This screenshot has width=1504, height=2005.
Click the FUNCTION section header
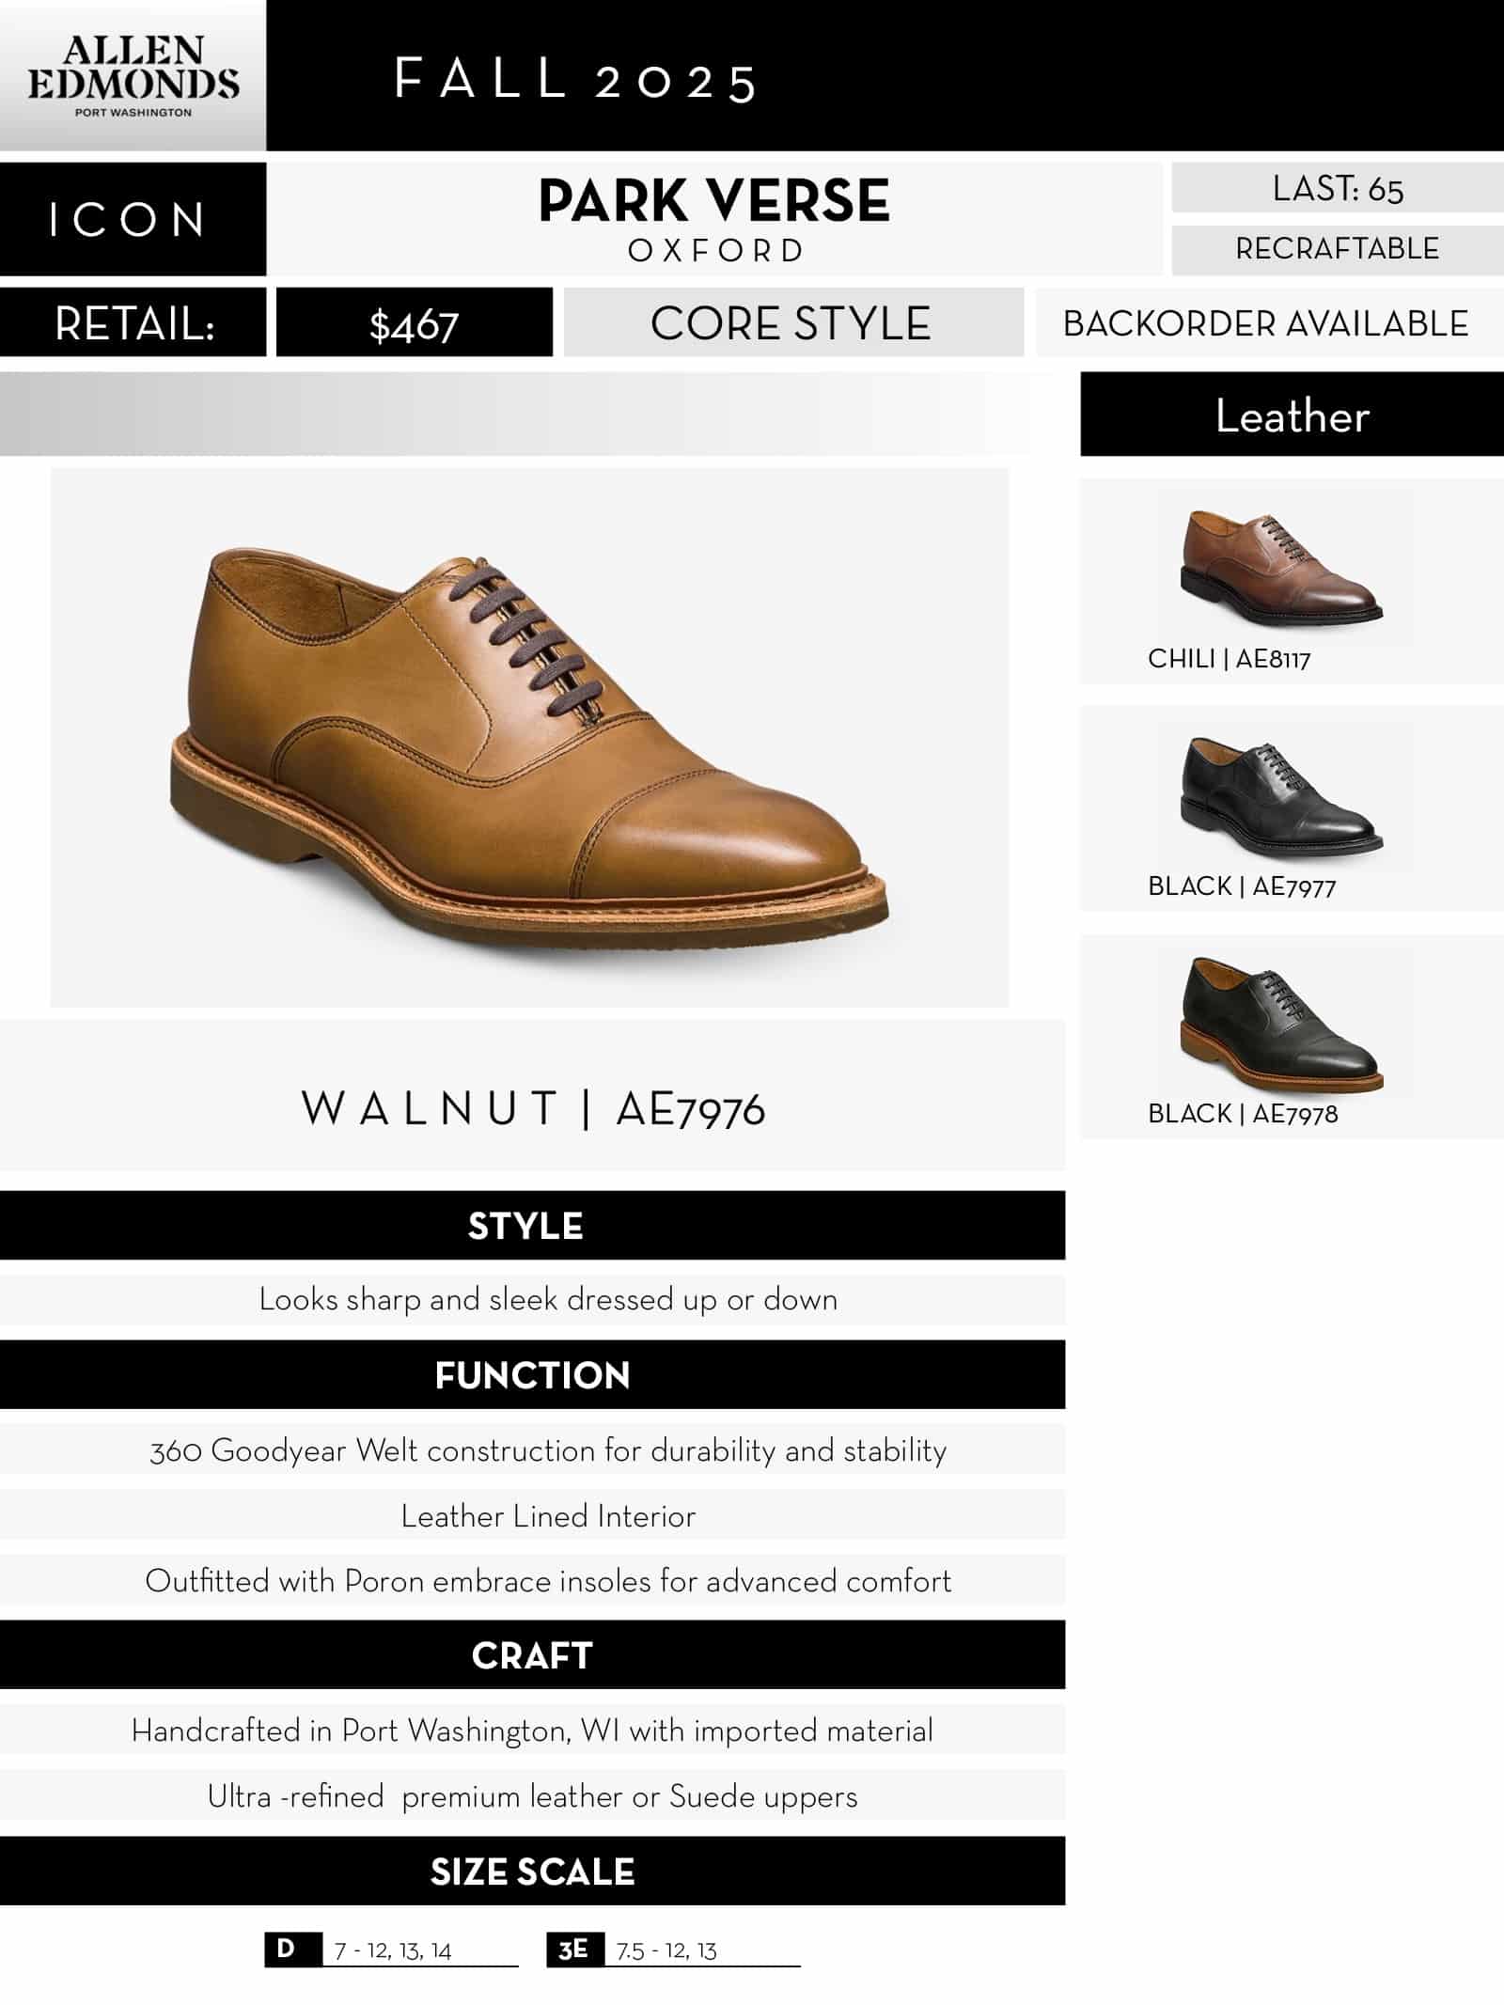point(532,1375)
